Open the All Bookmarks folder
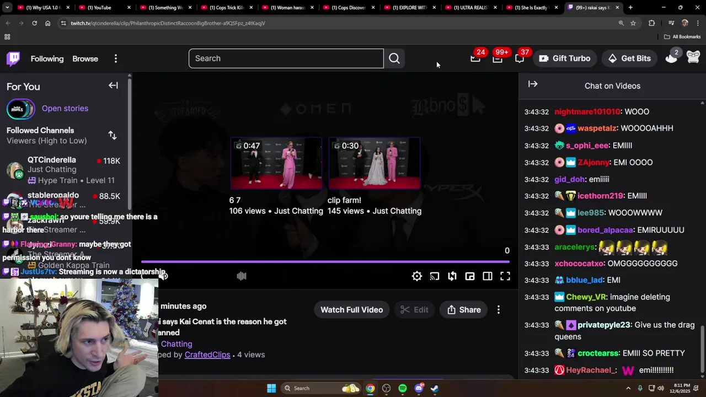The width and height of the screenshot is (706, 397). coord(682,37)
